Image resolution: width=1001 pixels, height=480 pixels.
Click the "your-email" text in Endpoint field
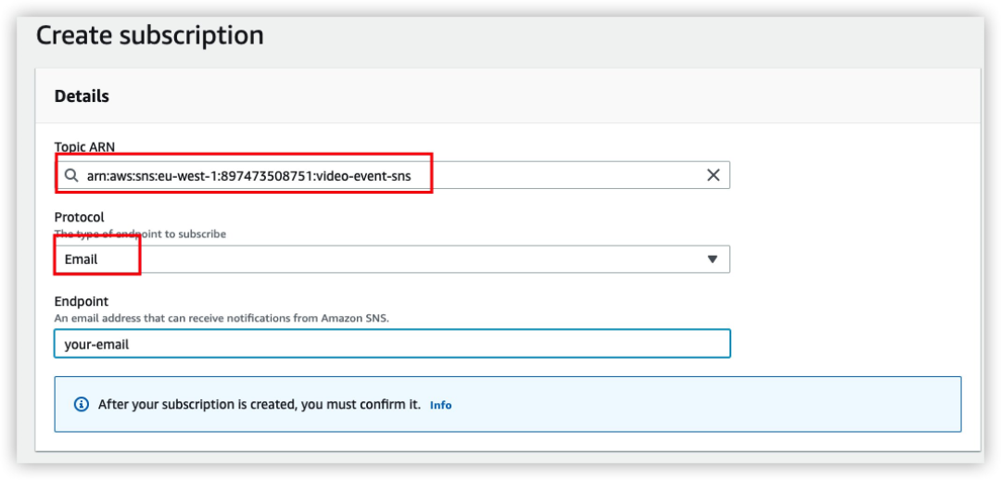tap(97, 344)
